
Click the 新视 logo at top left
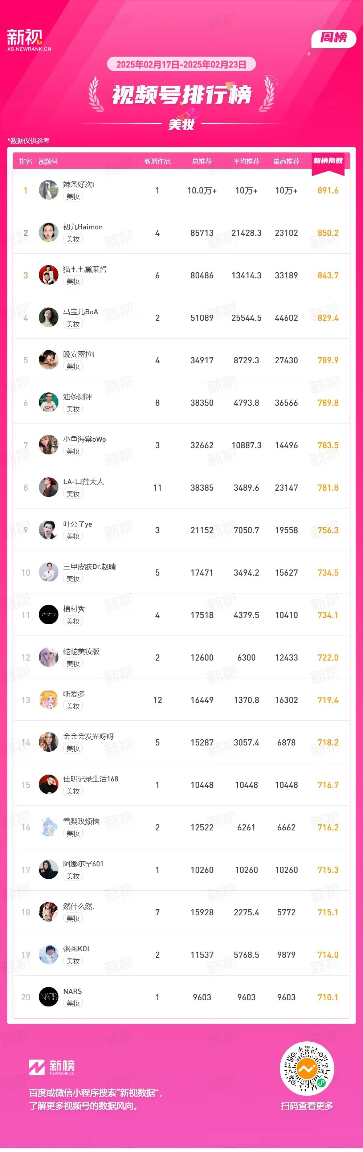29,40
